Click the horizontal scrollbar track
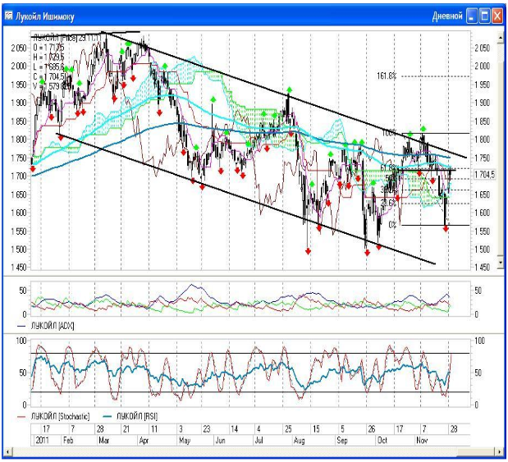This screenshot has height=462, width=508. coord(233,451)
